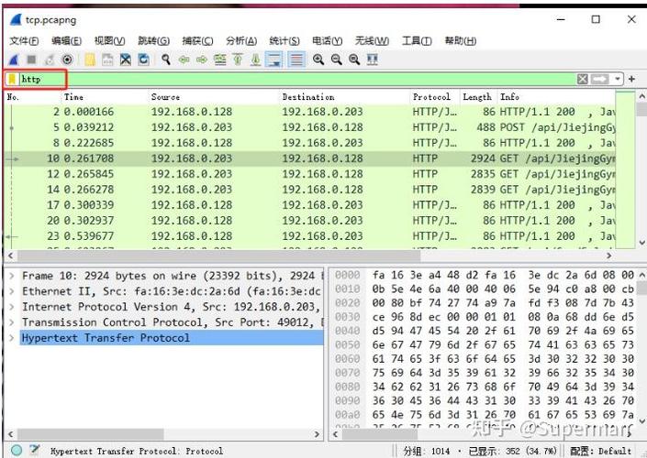647x458 pixels.
Task: Clear the display filter
Action: pos(582,79)
